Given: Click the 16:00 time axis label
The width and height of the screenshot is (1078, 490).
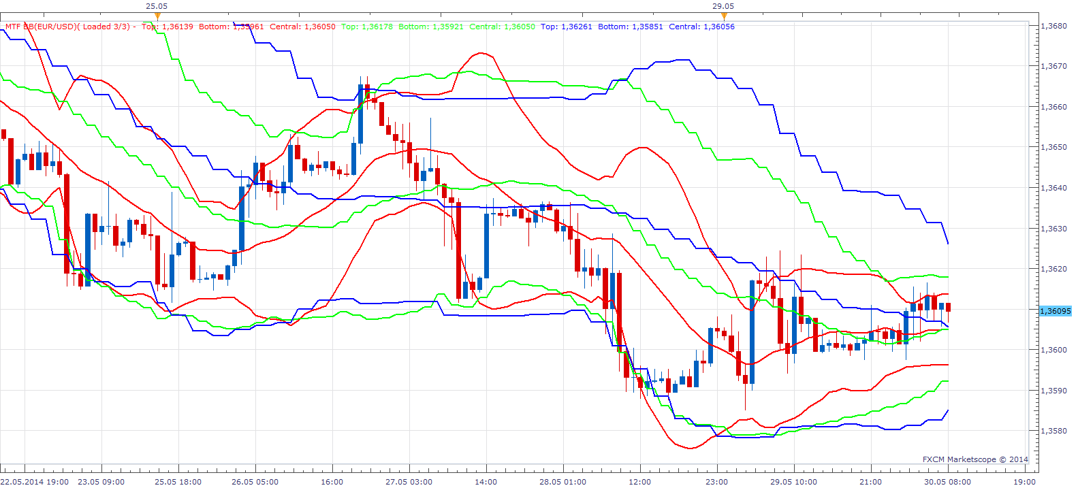Looking at the screenshot, I should click(332, 482).
